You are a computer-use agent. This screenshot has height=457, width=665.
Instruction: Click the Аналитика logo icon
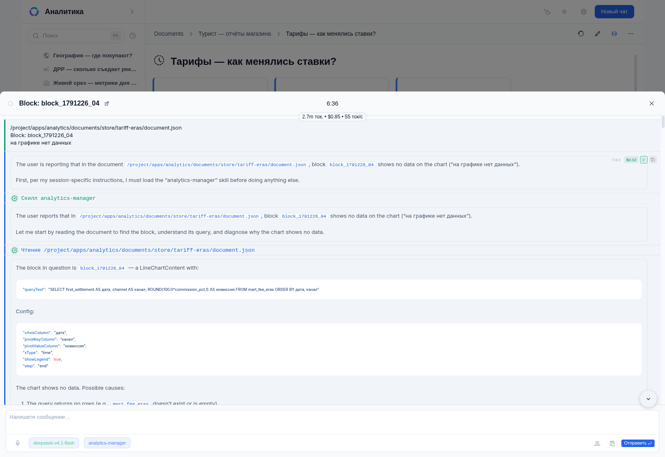tap(34, 12)
